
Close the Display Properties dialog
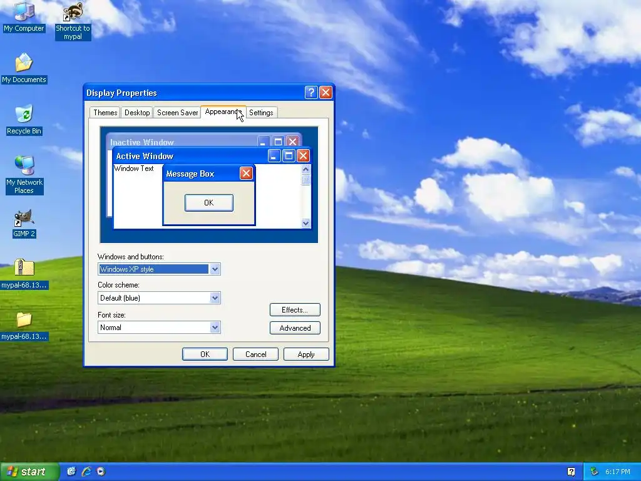(326, 93)
